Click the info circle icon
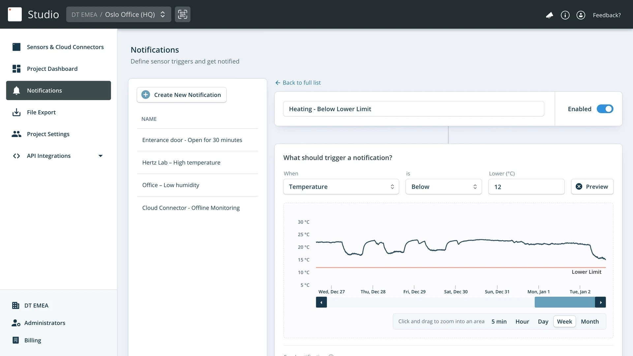Viewport: 633px width, 356px height. click(565, 15)
